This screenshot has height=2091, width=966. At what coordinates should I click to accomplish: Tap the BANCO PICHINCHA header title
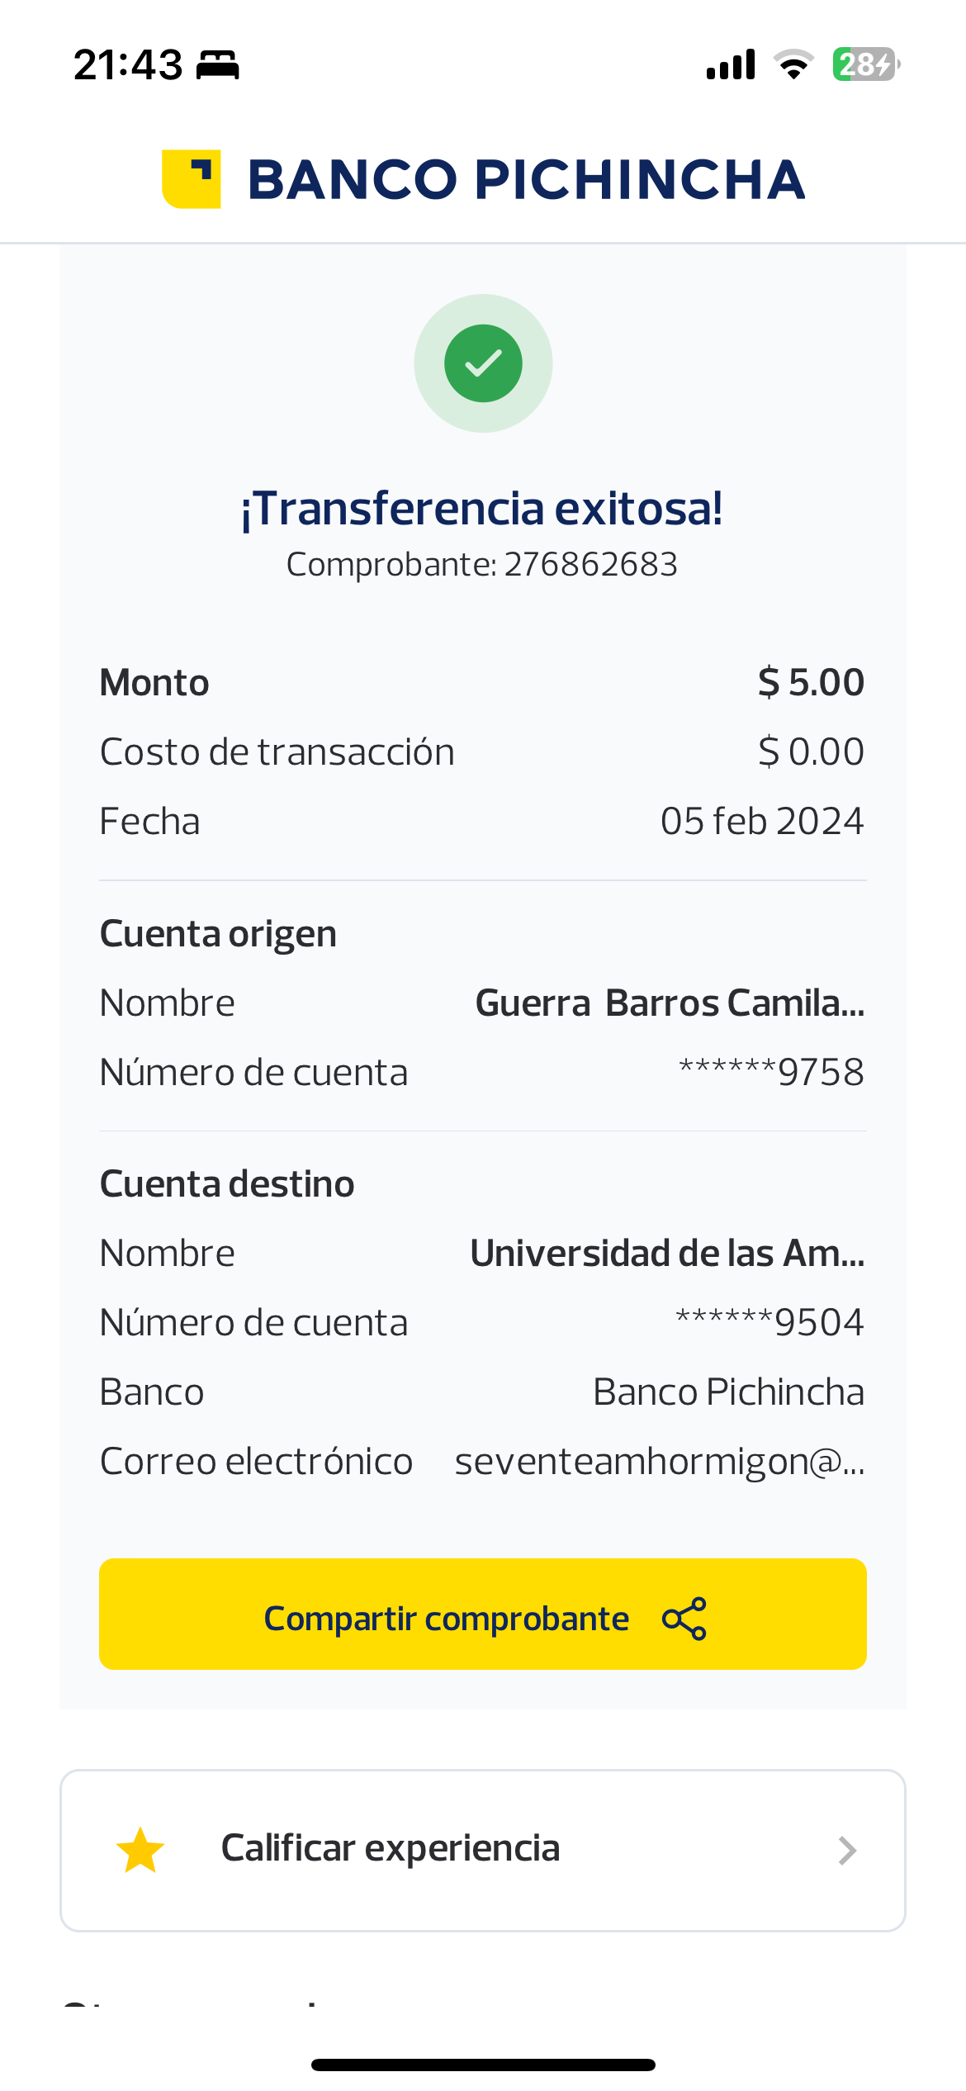click(526, 179)
